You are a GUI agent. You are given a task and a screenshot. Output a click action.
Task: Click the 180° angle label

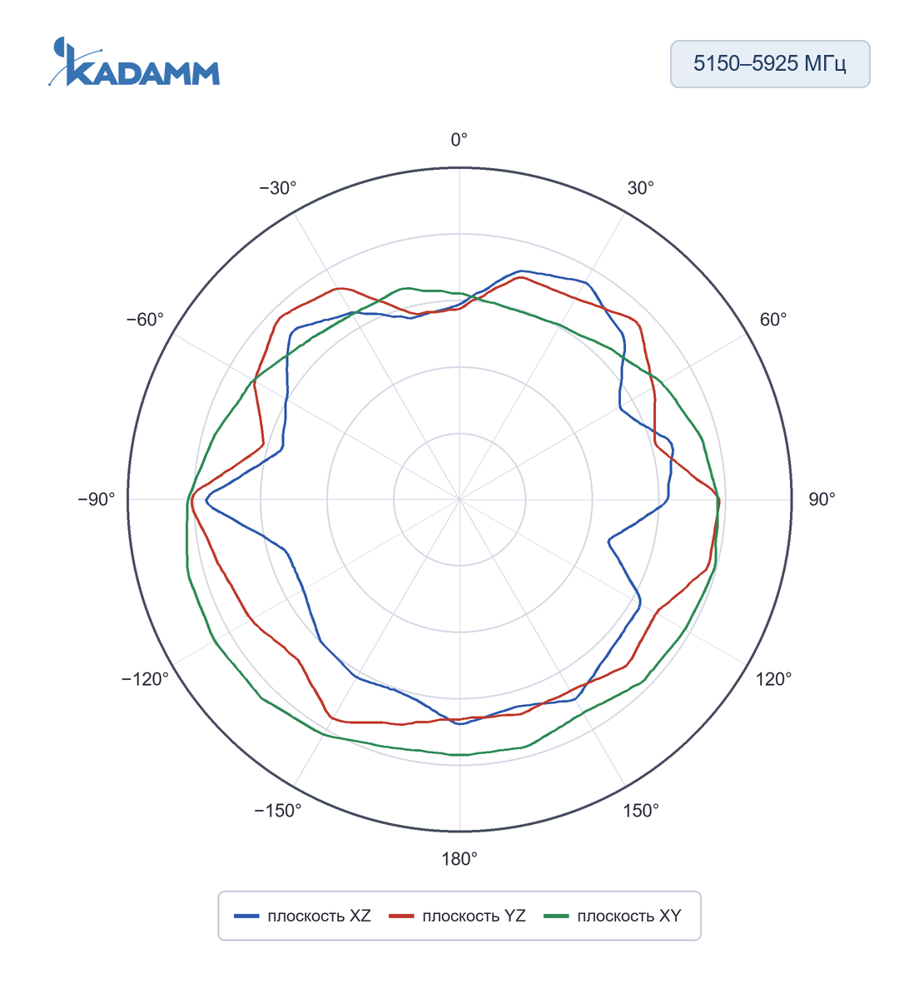(x=459, y=859)
